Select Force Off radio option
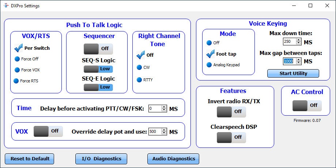 click(27, 59)
